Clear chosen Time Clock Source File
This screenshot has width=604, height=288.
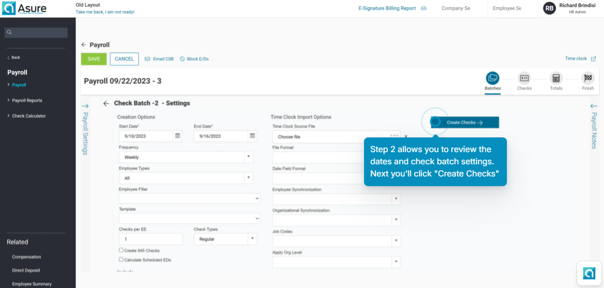tap(406, 136)
